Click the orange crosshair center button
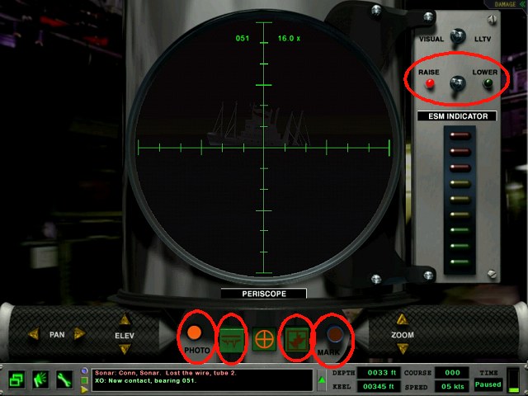 point(265,339)
